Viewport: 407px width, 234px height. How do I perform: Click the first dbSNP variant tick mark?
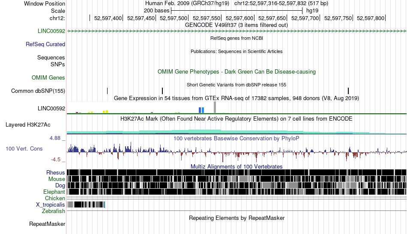(x=107, y=91)
